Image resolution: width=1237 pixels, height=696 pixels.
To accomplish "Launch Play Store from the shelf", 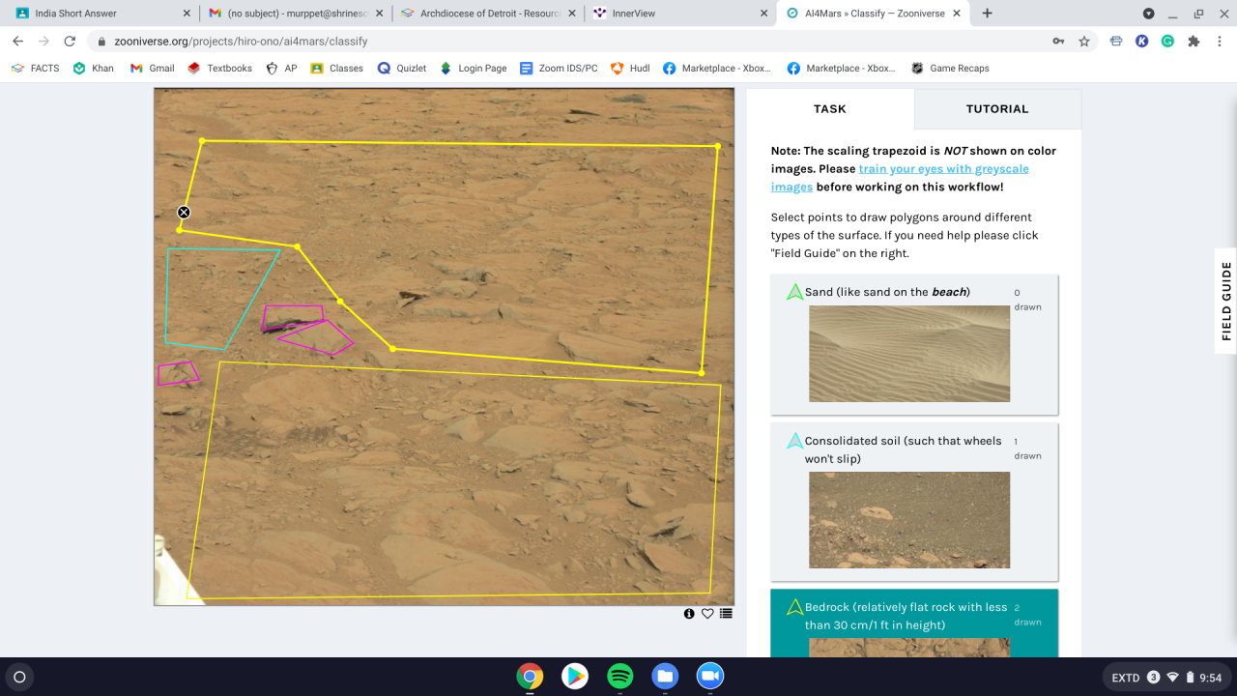I will pyautogui.click(x=575, y=677).
